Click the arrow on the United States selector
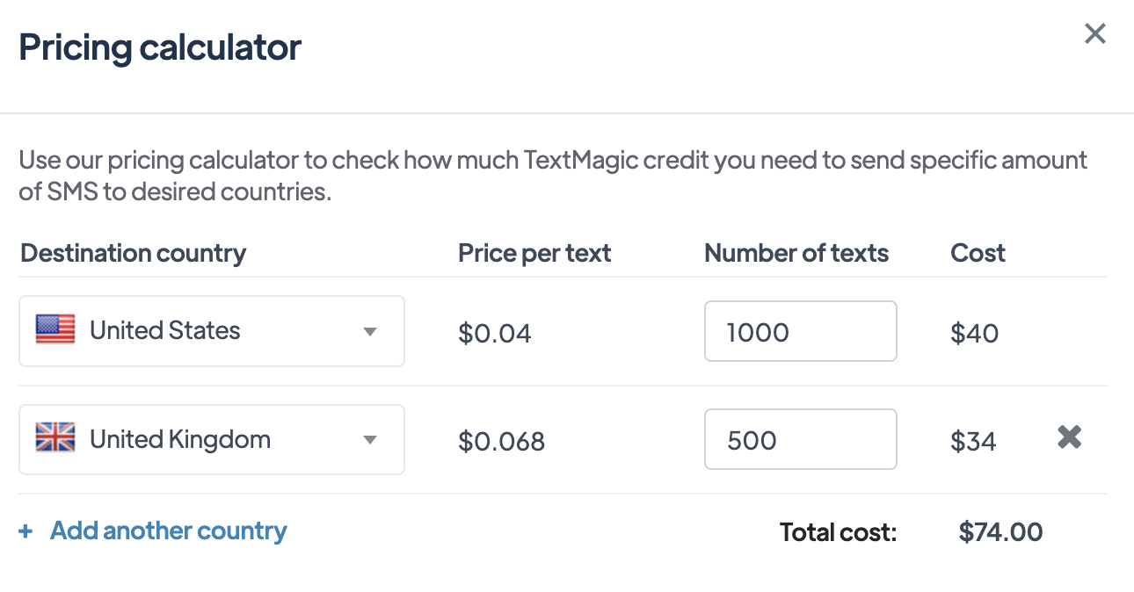Viewport: 1134px width, 592px height. 370,332
